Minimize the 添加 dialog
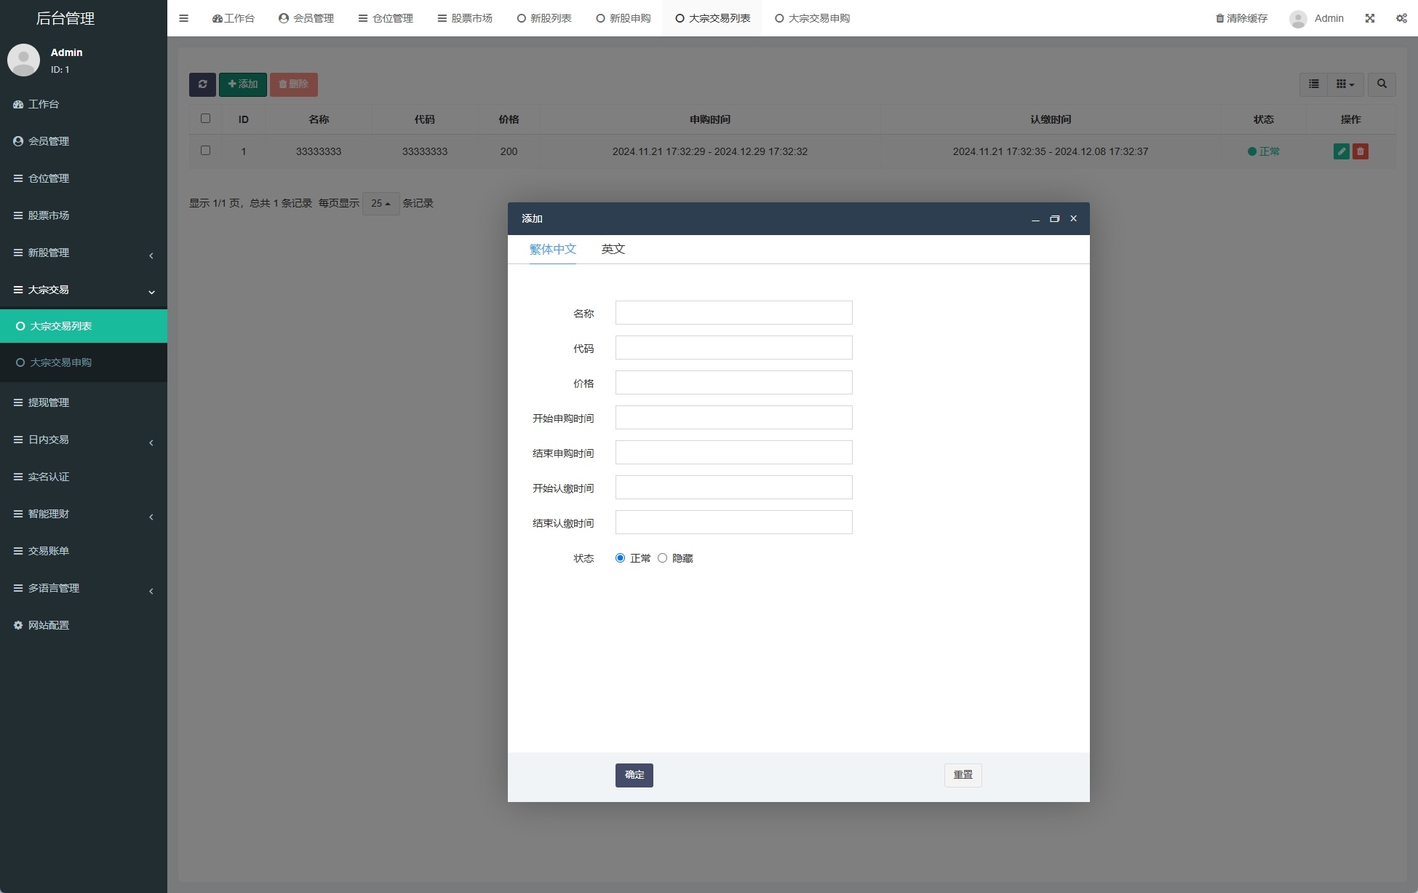This screenshot has height=893, width=1418. point(1035,219)
